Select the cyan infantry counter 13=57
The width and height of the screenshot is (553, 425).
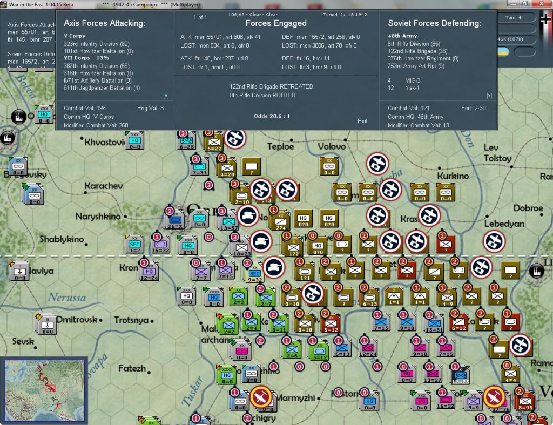coord(229,221)
